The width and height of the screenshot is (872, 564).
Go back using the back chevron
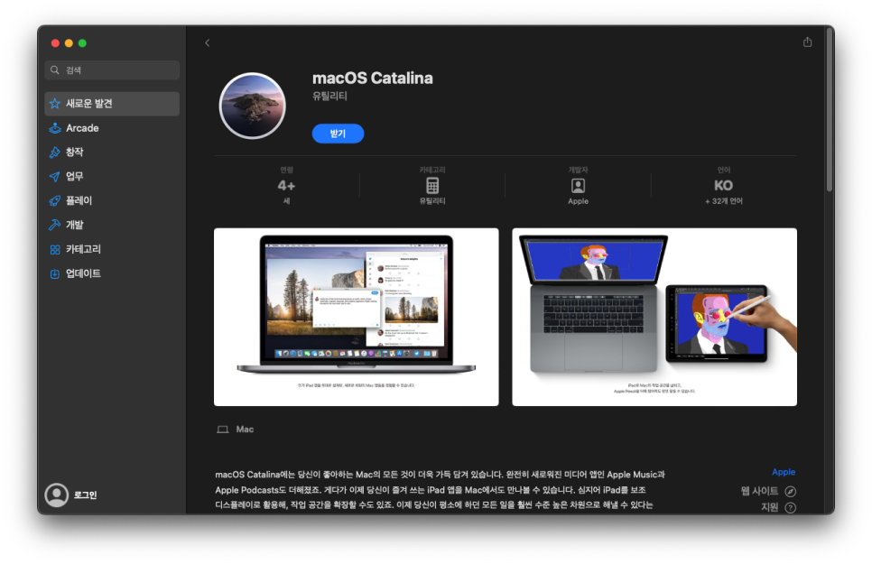(x=208, y=42)
